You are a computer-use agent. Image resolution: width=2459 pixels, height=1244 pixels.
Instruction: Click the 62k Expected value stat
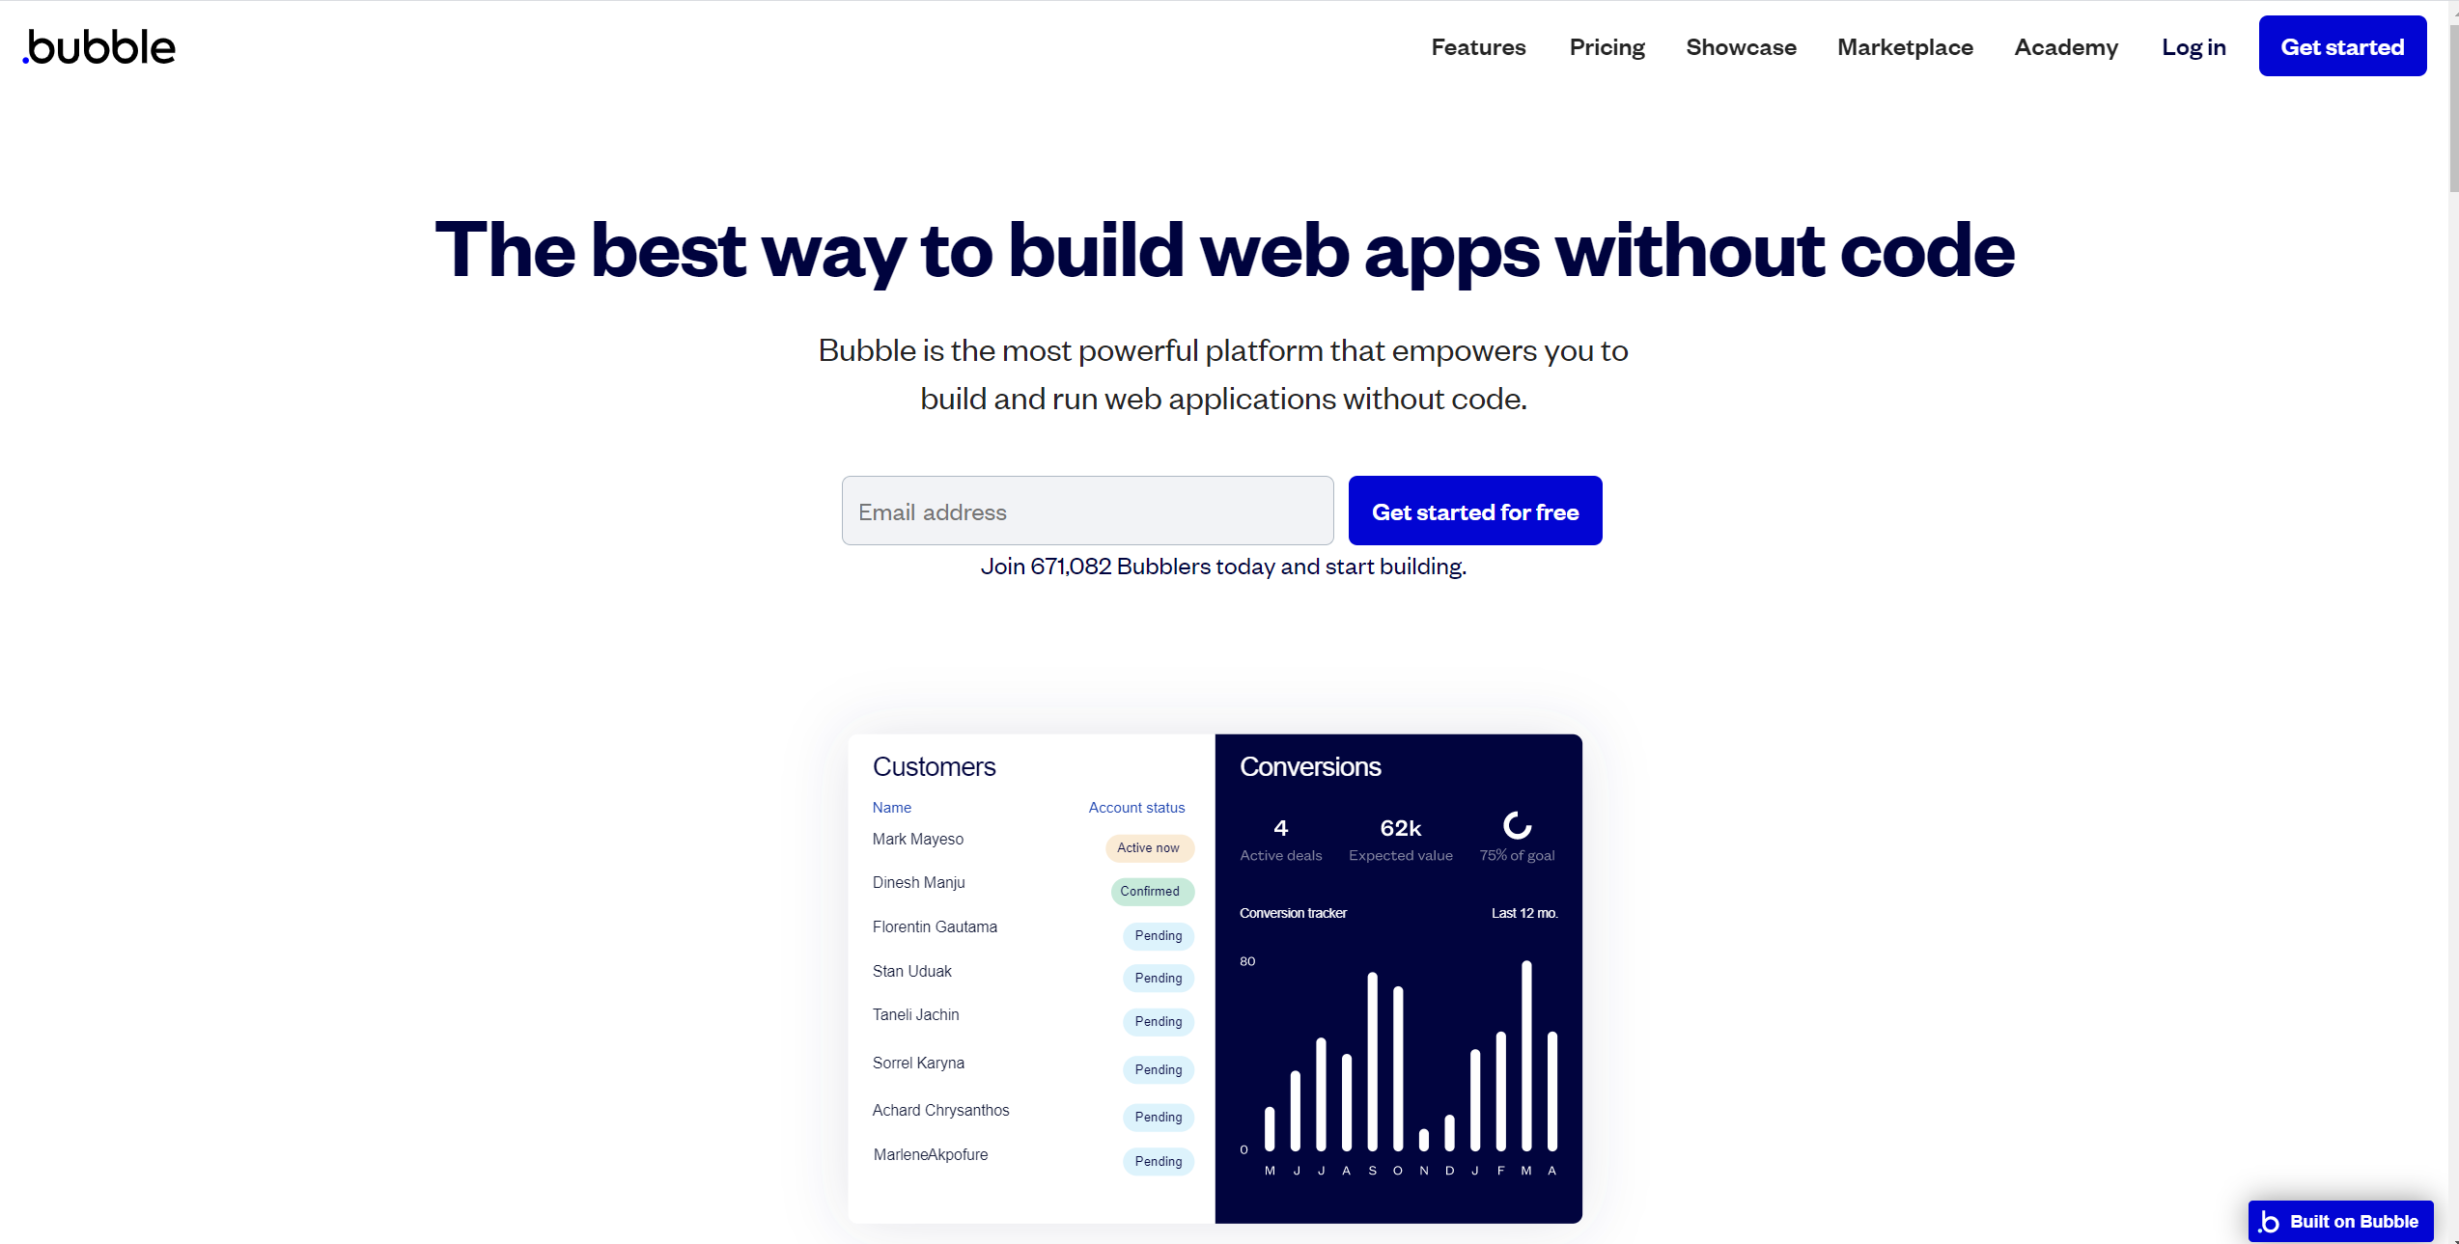(1400, 840)
